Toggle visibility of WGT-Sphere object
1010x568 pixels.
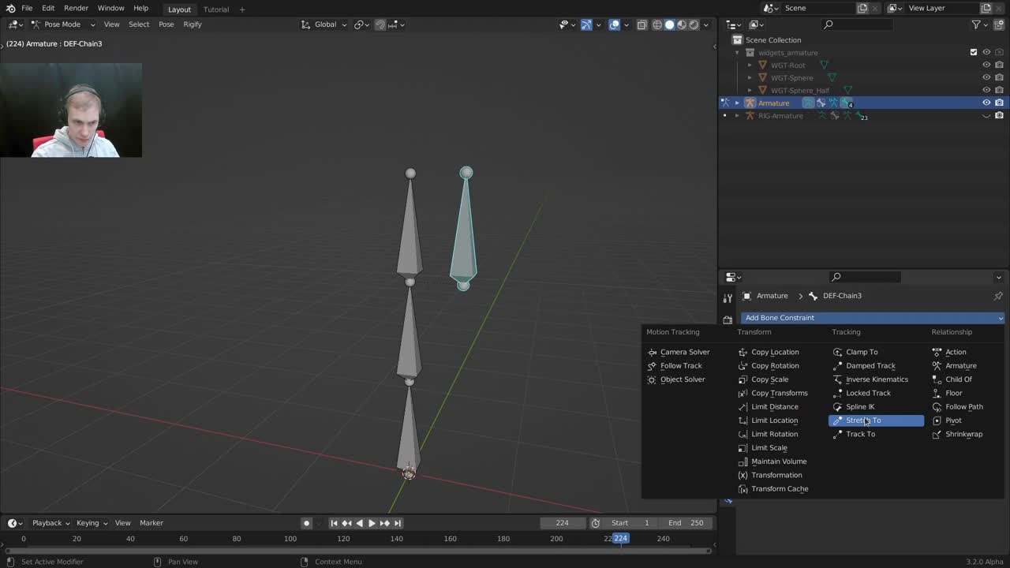[x=986, y=78]
